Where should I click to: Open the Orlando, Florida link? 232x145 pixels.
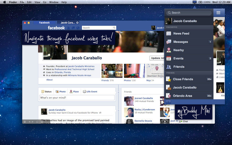click(62, 72)
